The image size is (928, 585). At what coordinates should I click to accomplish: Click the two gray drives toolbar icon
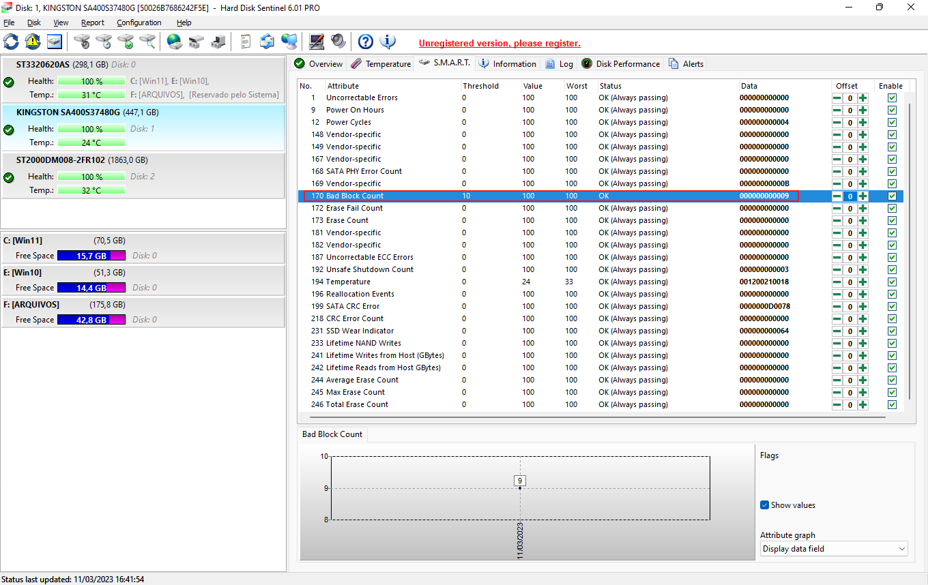pyautogui.click(x=197, y=42)
